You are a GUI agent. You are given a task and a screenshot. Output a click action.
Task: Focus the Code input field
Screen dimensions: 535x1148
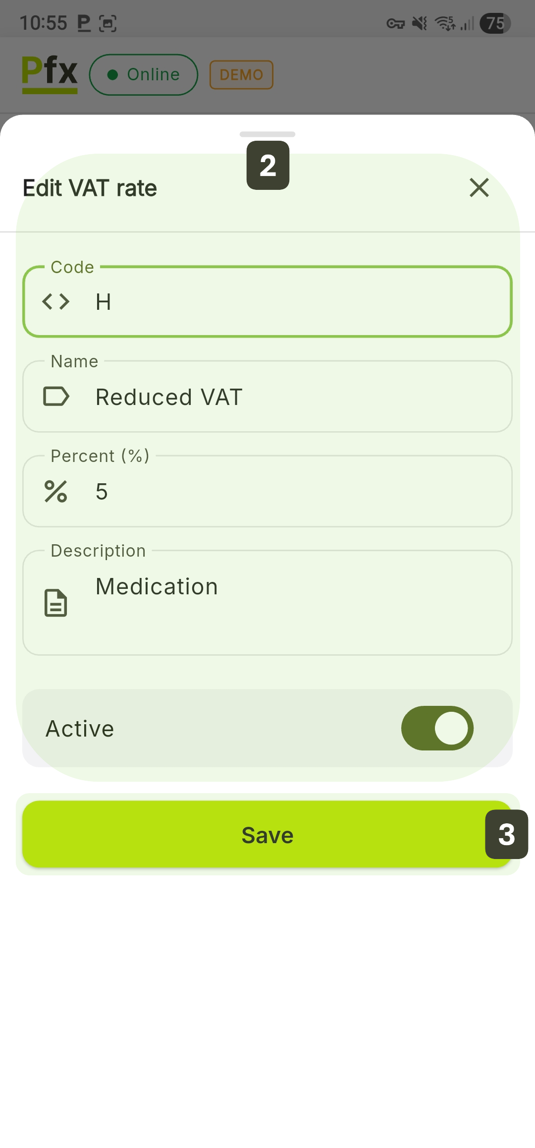click(x=297, y=301)
